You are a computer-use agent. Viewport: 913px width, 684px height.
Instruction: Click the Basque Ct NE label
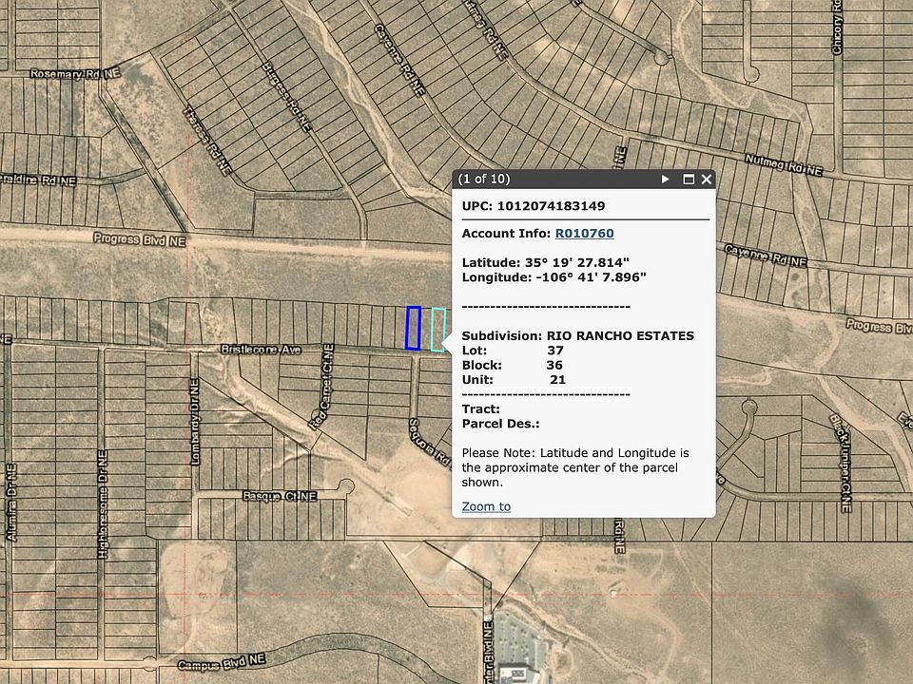pos(279,496)
